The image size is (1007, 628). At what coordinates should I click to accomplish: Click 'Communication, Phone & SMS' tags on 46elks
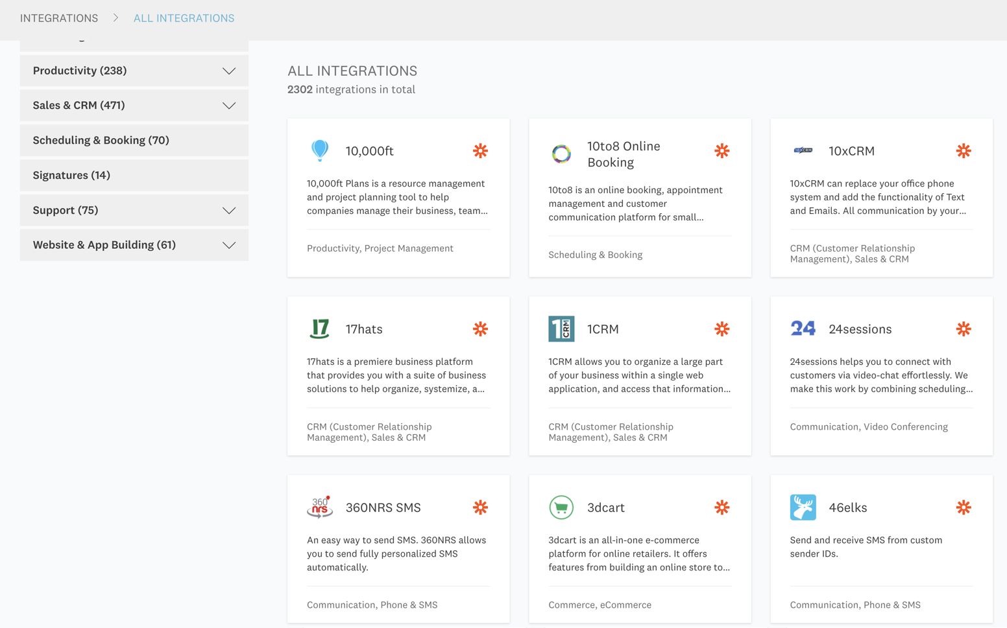(x=855, y=605)
